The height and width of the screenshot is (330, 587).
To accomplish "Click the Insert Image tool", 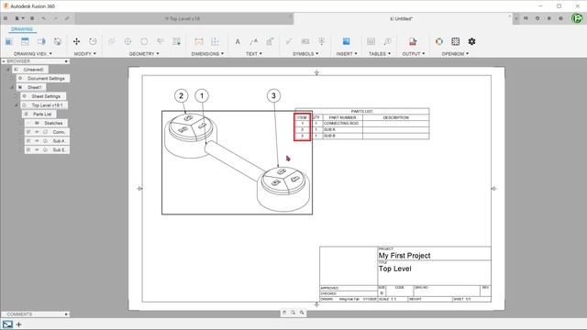I will click(347, 41).
